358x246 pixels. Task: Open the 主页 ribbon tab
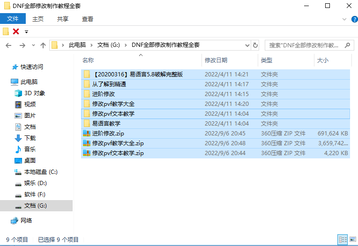pos(38,19)
